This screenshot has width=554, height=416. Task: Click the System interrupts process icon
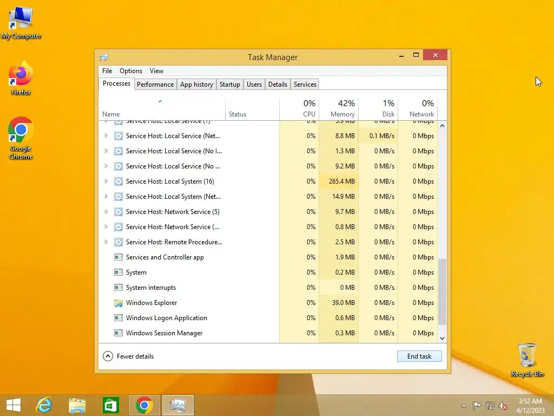click(x=118, y=288)
